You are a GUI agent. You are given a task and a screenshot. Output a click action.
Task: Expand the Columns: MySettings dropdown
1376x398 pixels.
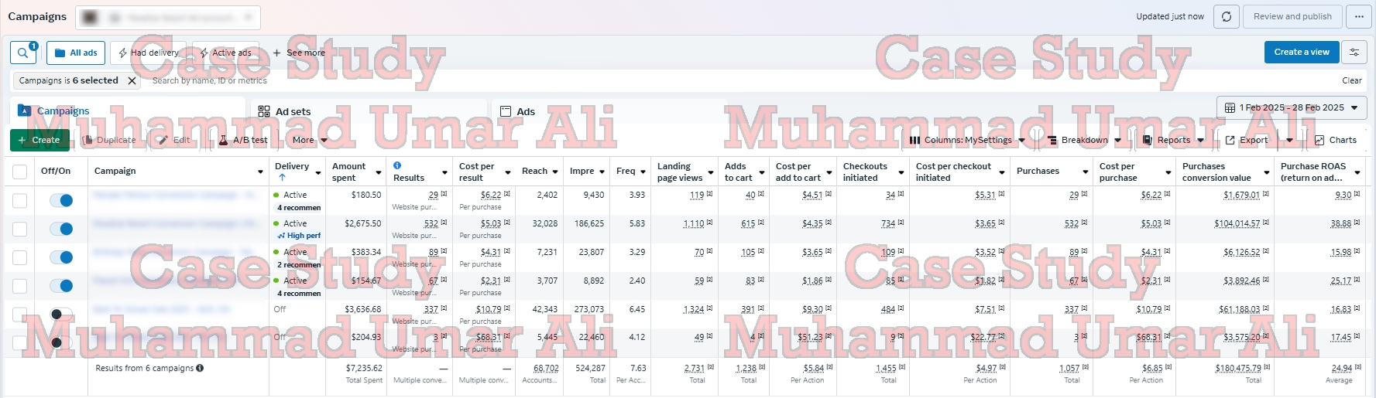click(x=966, y=140)
